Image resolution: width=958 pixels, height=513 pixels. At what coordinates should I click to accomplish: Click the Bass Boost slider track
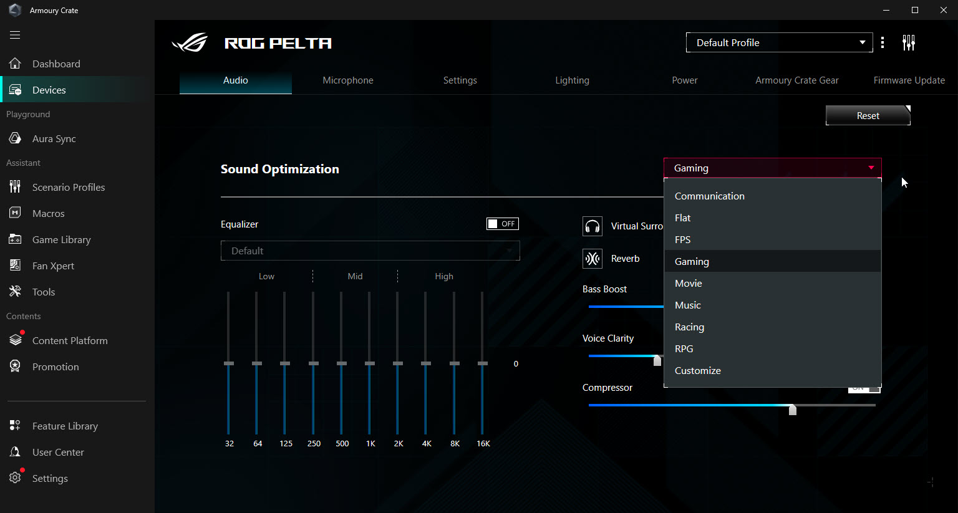click(x=626, y=307)
